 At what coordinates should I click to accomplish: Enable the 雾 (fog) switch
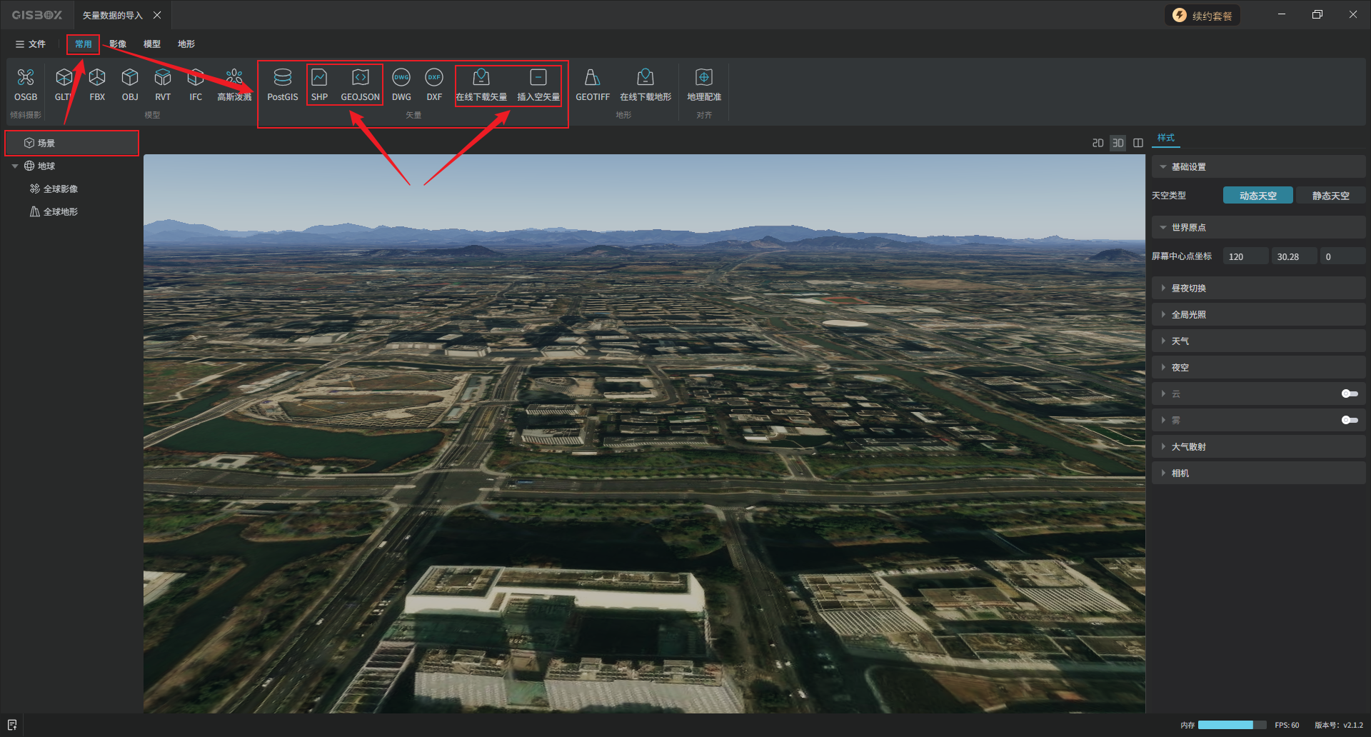click(x=1349, y=420)
